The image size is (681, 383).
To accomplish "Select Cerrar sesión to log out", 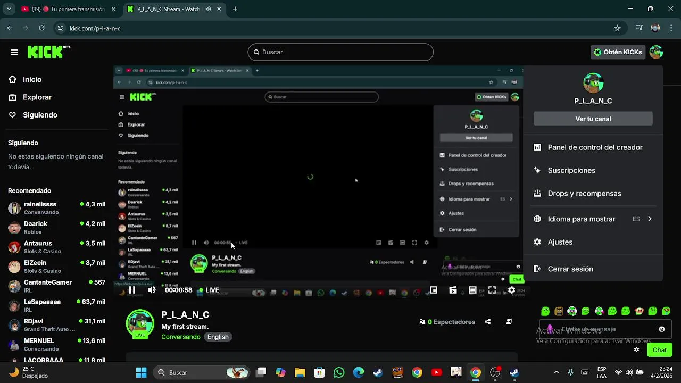I will coord(593,269).
